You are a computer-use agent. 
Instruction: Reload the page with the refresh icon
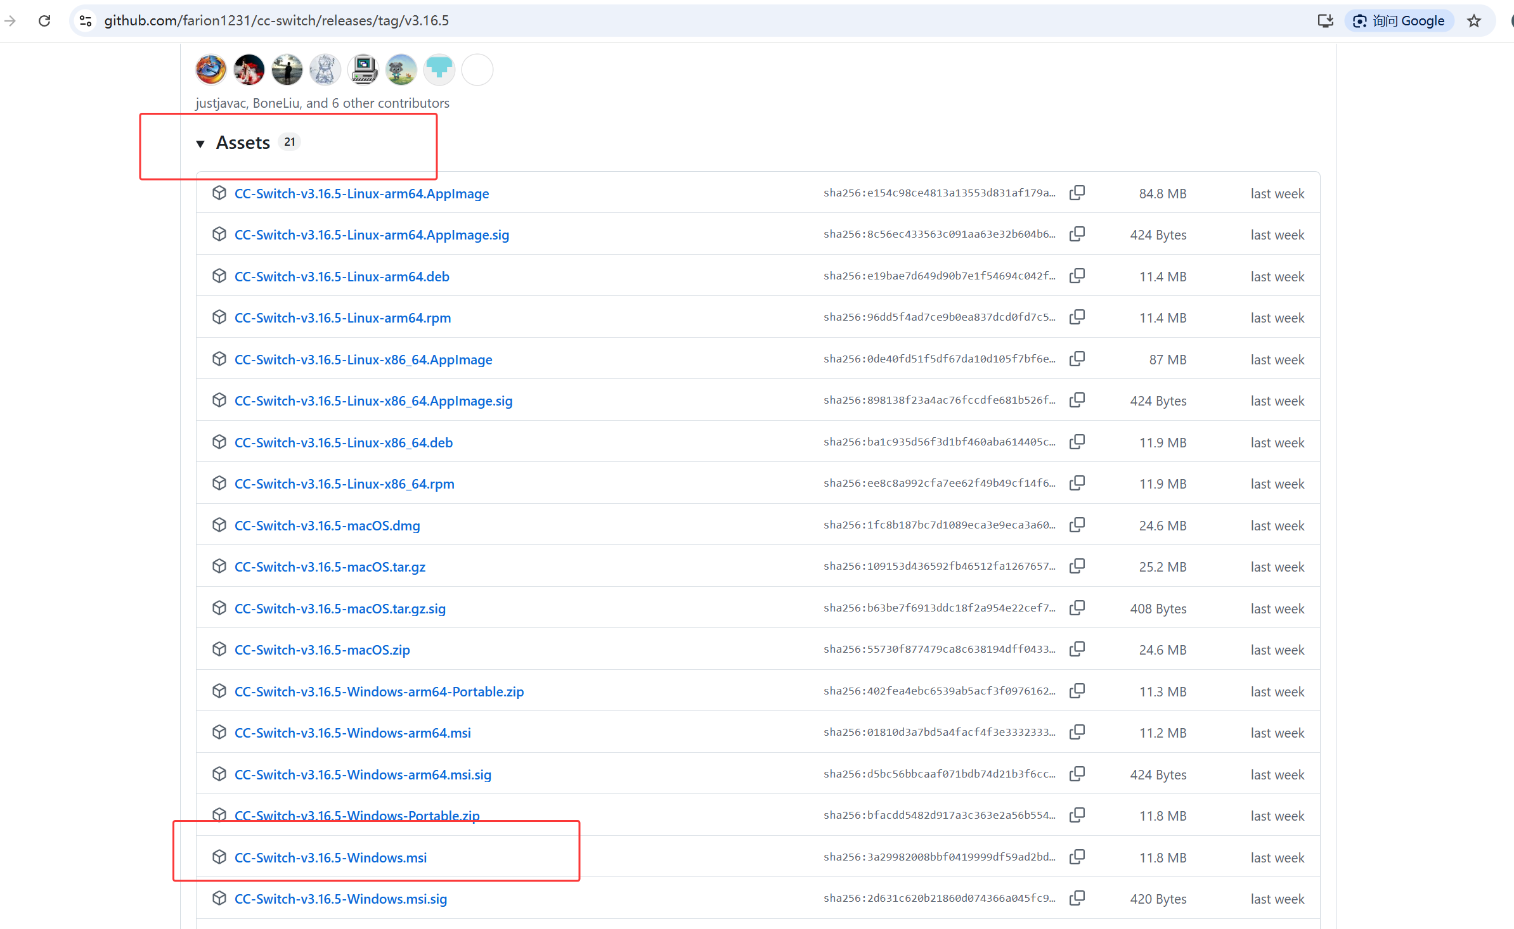point(44,21)
